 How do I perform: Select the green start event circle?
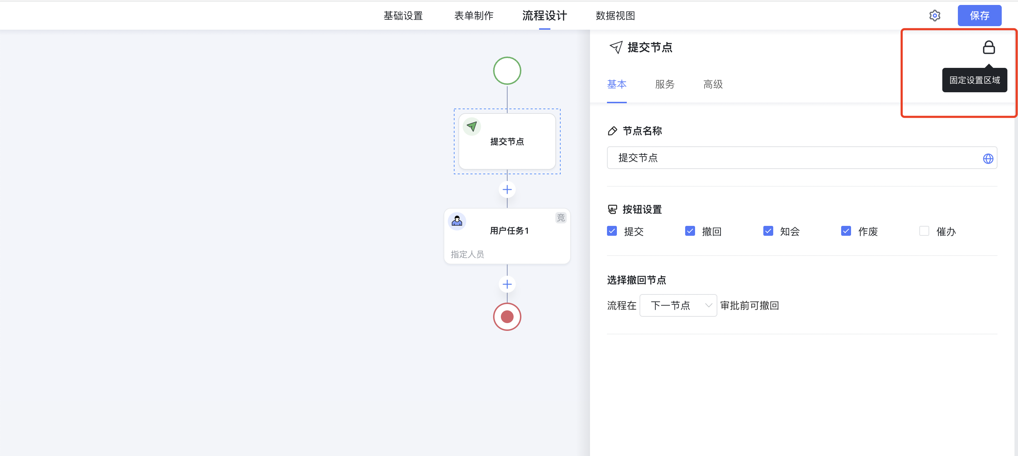(x=507, y=71)
